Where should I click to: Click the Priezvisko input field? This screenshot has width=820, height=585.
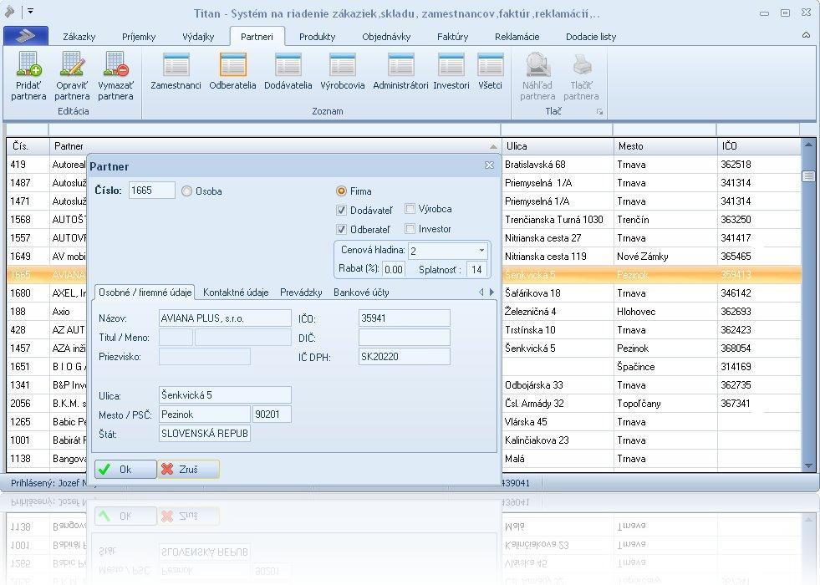click(205, 357)
